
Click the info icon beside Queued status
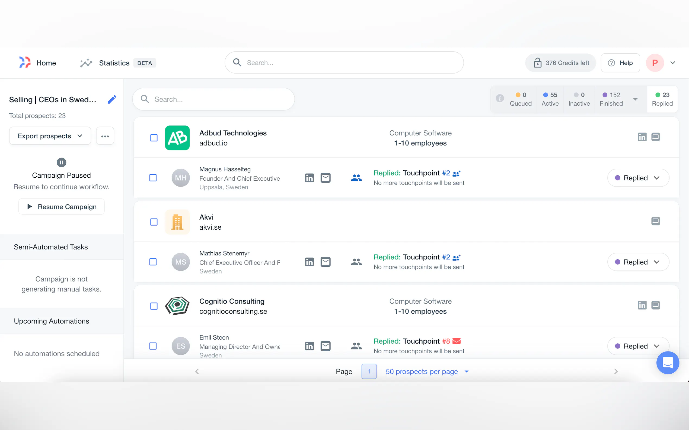pos(500,98)
